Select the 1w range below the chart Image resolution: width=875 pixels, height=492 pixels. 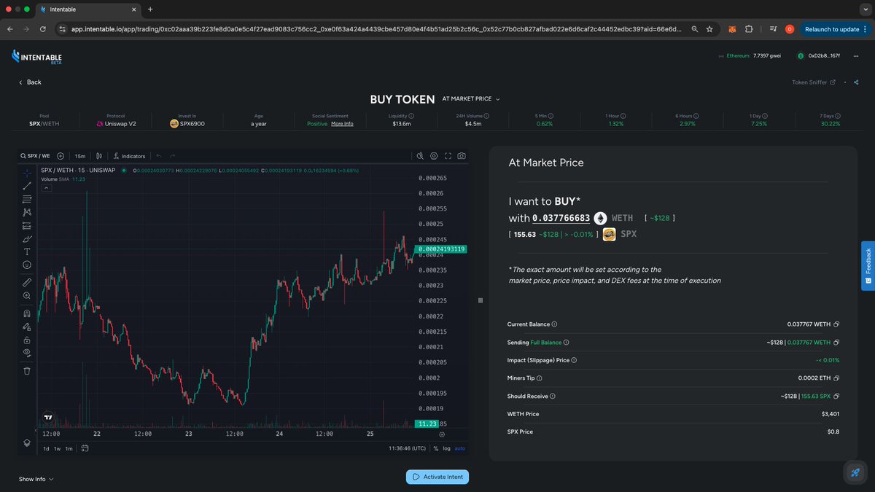pos(58,449)
